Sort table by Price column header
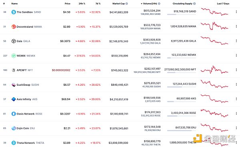The image size is (240, 147). [x=68, y=4]
